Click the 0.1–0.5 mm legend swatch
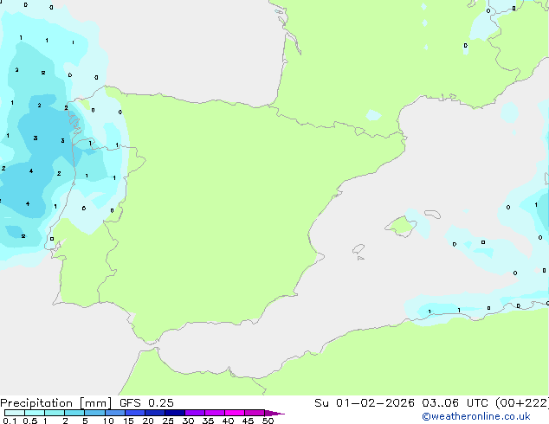The width and height of the screenshot is (549, 424). click(x=15, y=413)
